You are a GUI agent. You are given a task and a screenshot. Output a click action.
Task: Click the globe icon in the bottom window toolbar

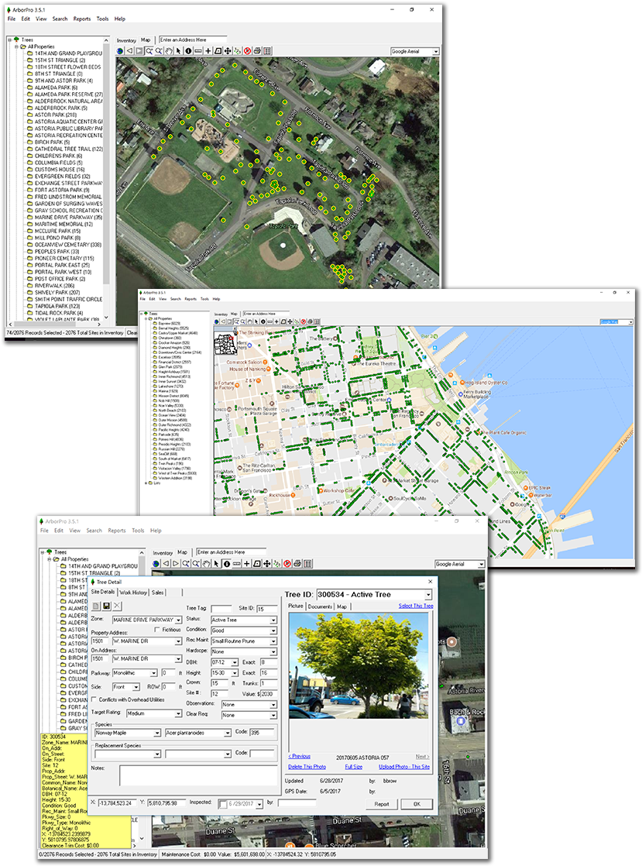(156, 564)
